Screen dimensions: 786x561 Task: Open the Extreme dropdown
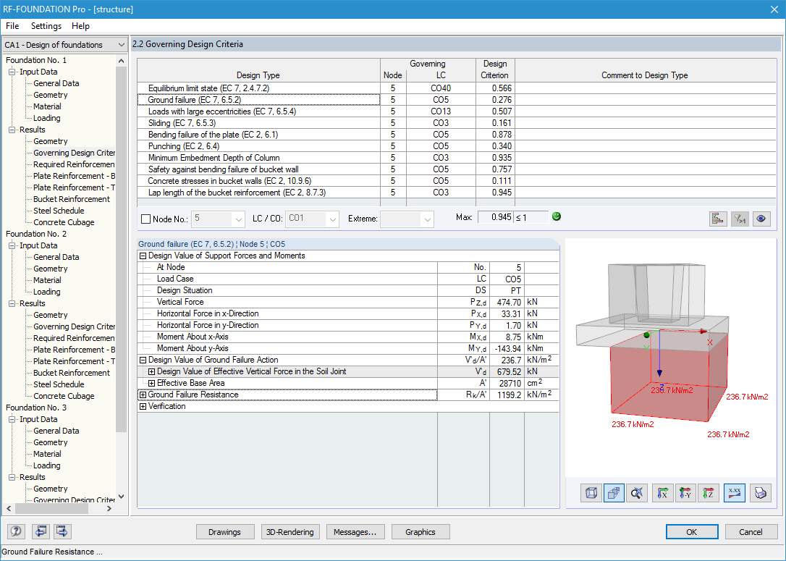coord(427,219)
